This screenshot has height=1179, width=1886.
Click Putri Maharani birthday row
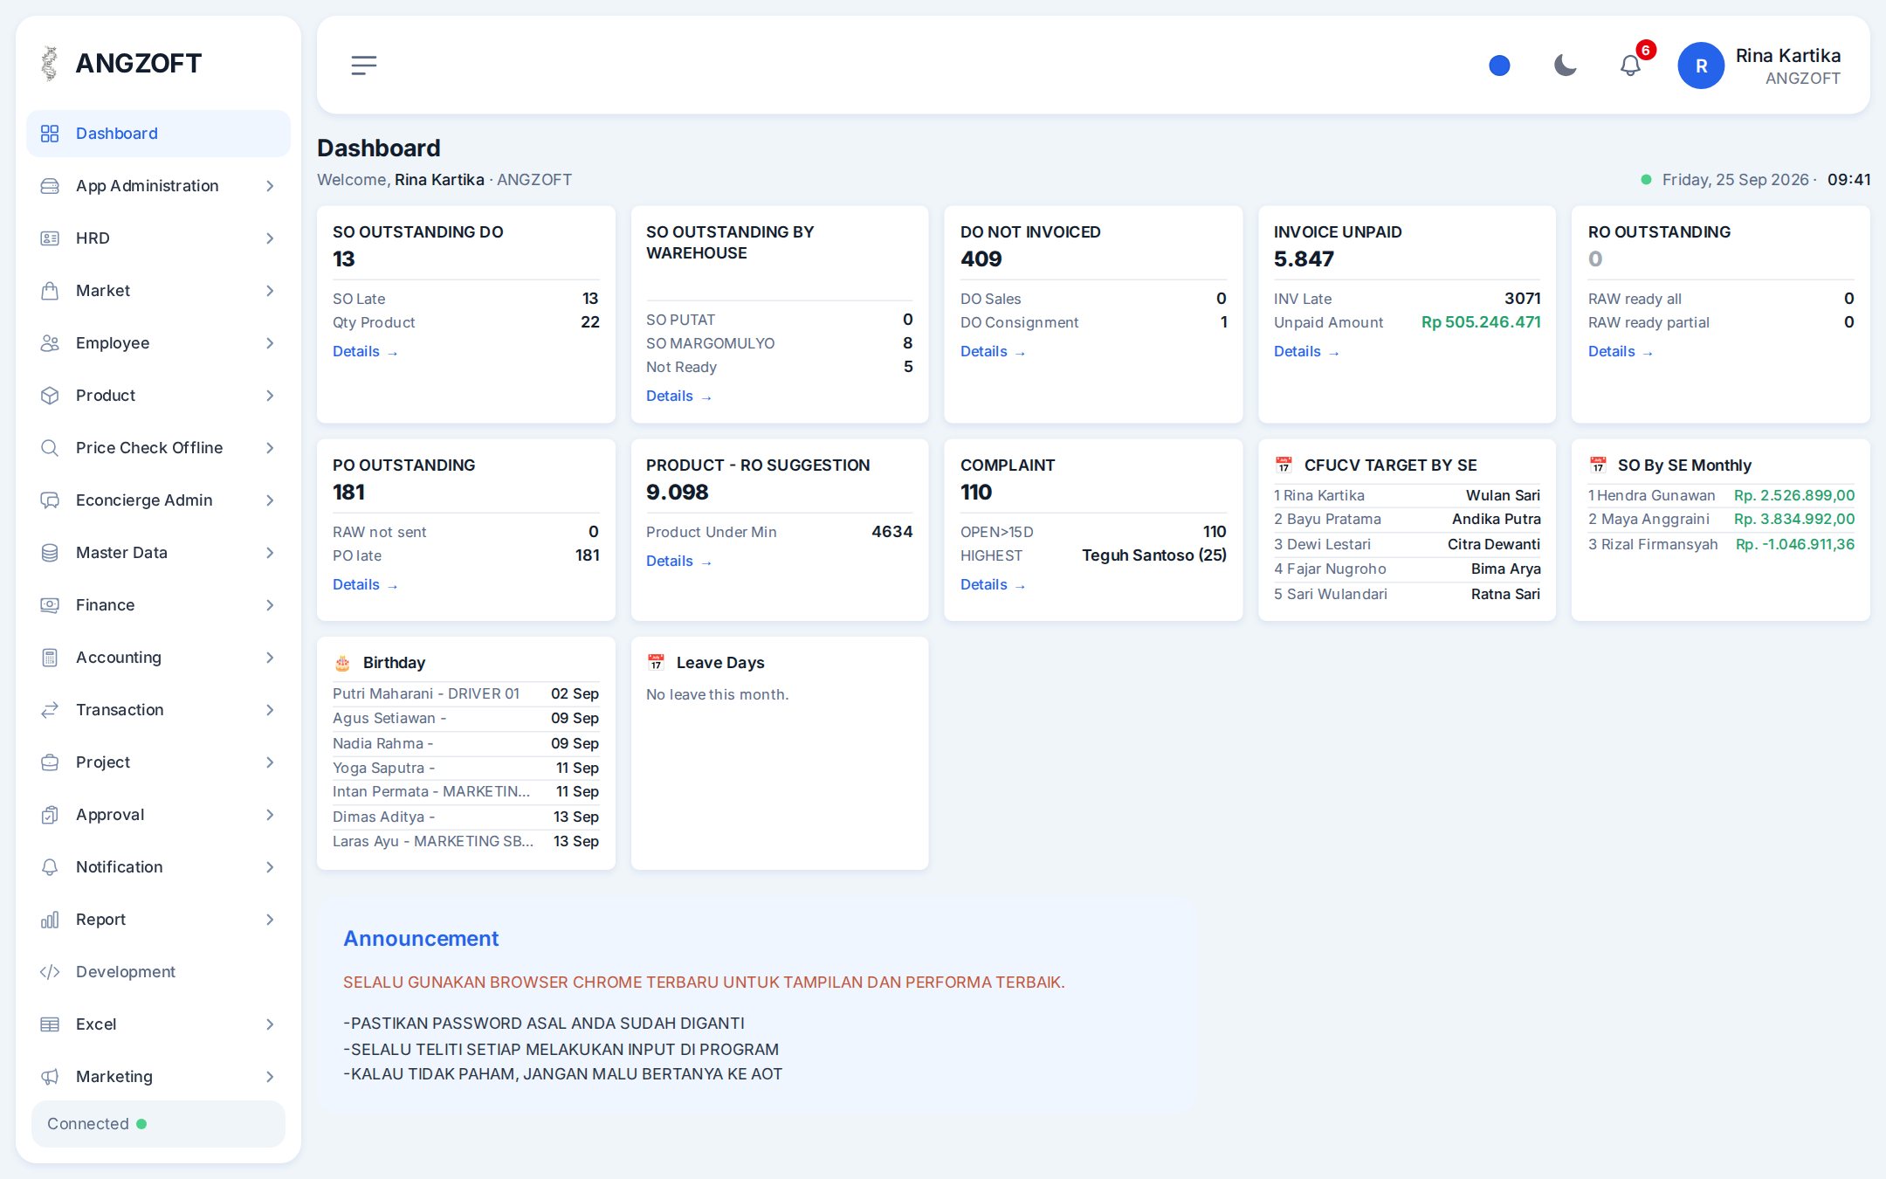click(465, 693)
